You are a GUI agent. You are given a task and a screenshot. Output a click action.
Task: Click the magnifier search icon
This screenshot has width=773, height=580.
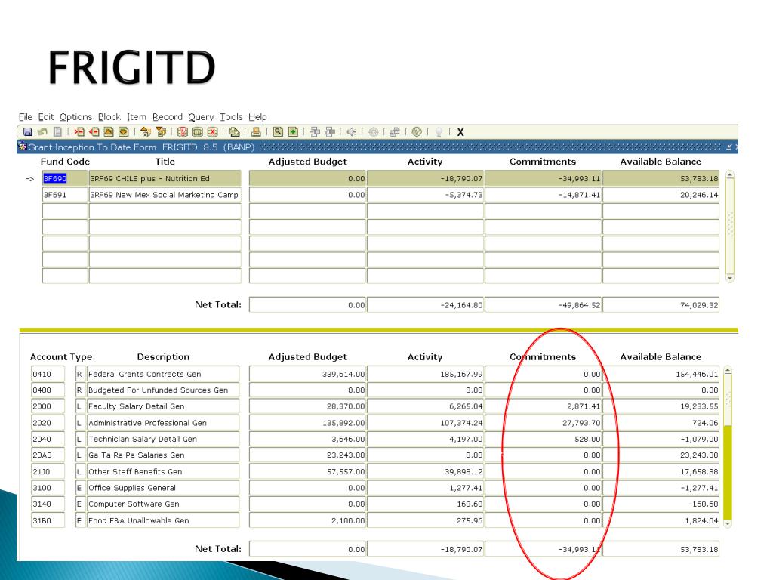click(278, 131)
